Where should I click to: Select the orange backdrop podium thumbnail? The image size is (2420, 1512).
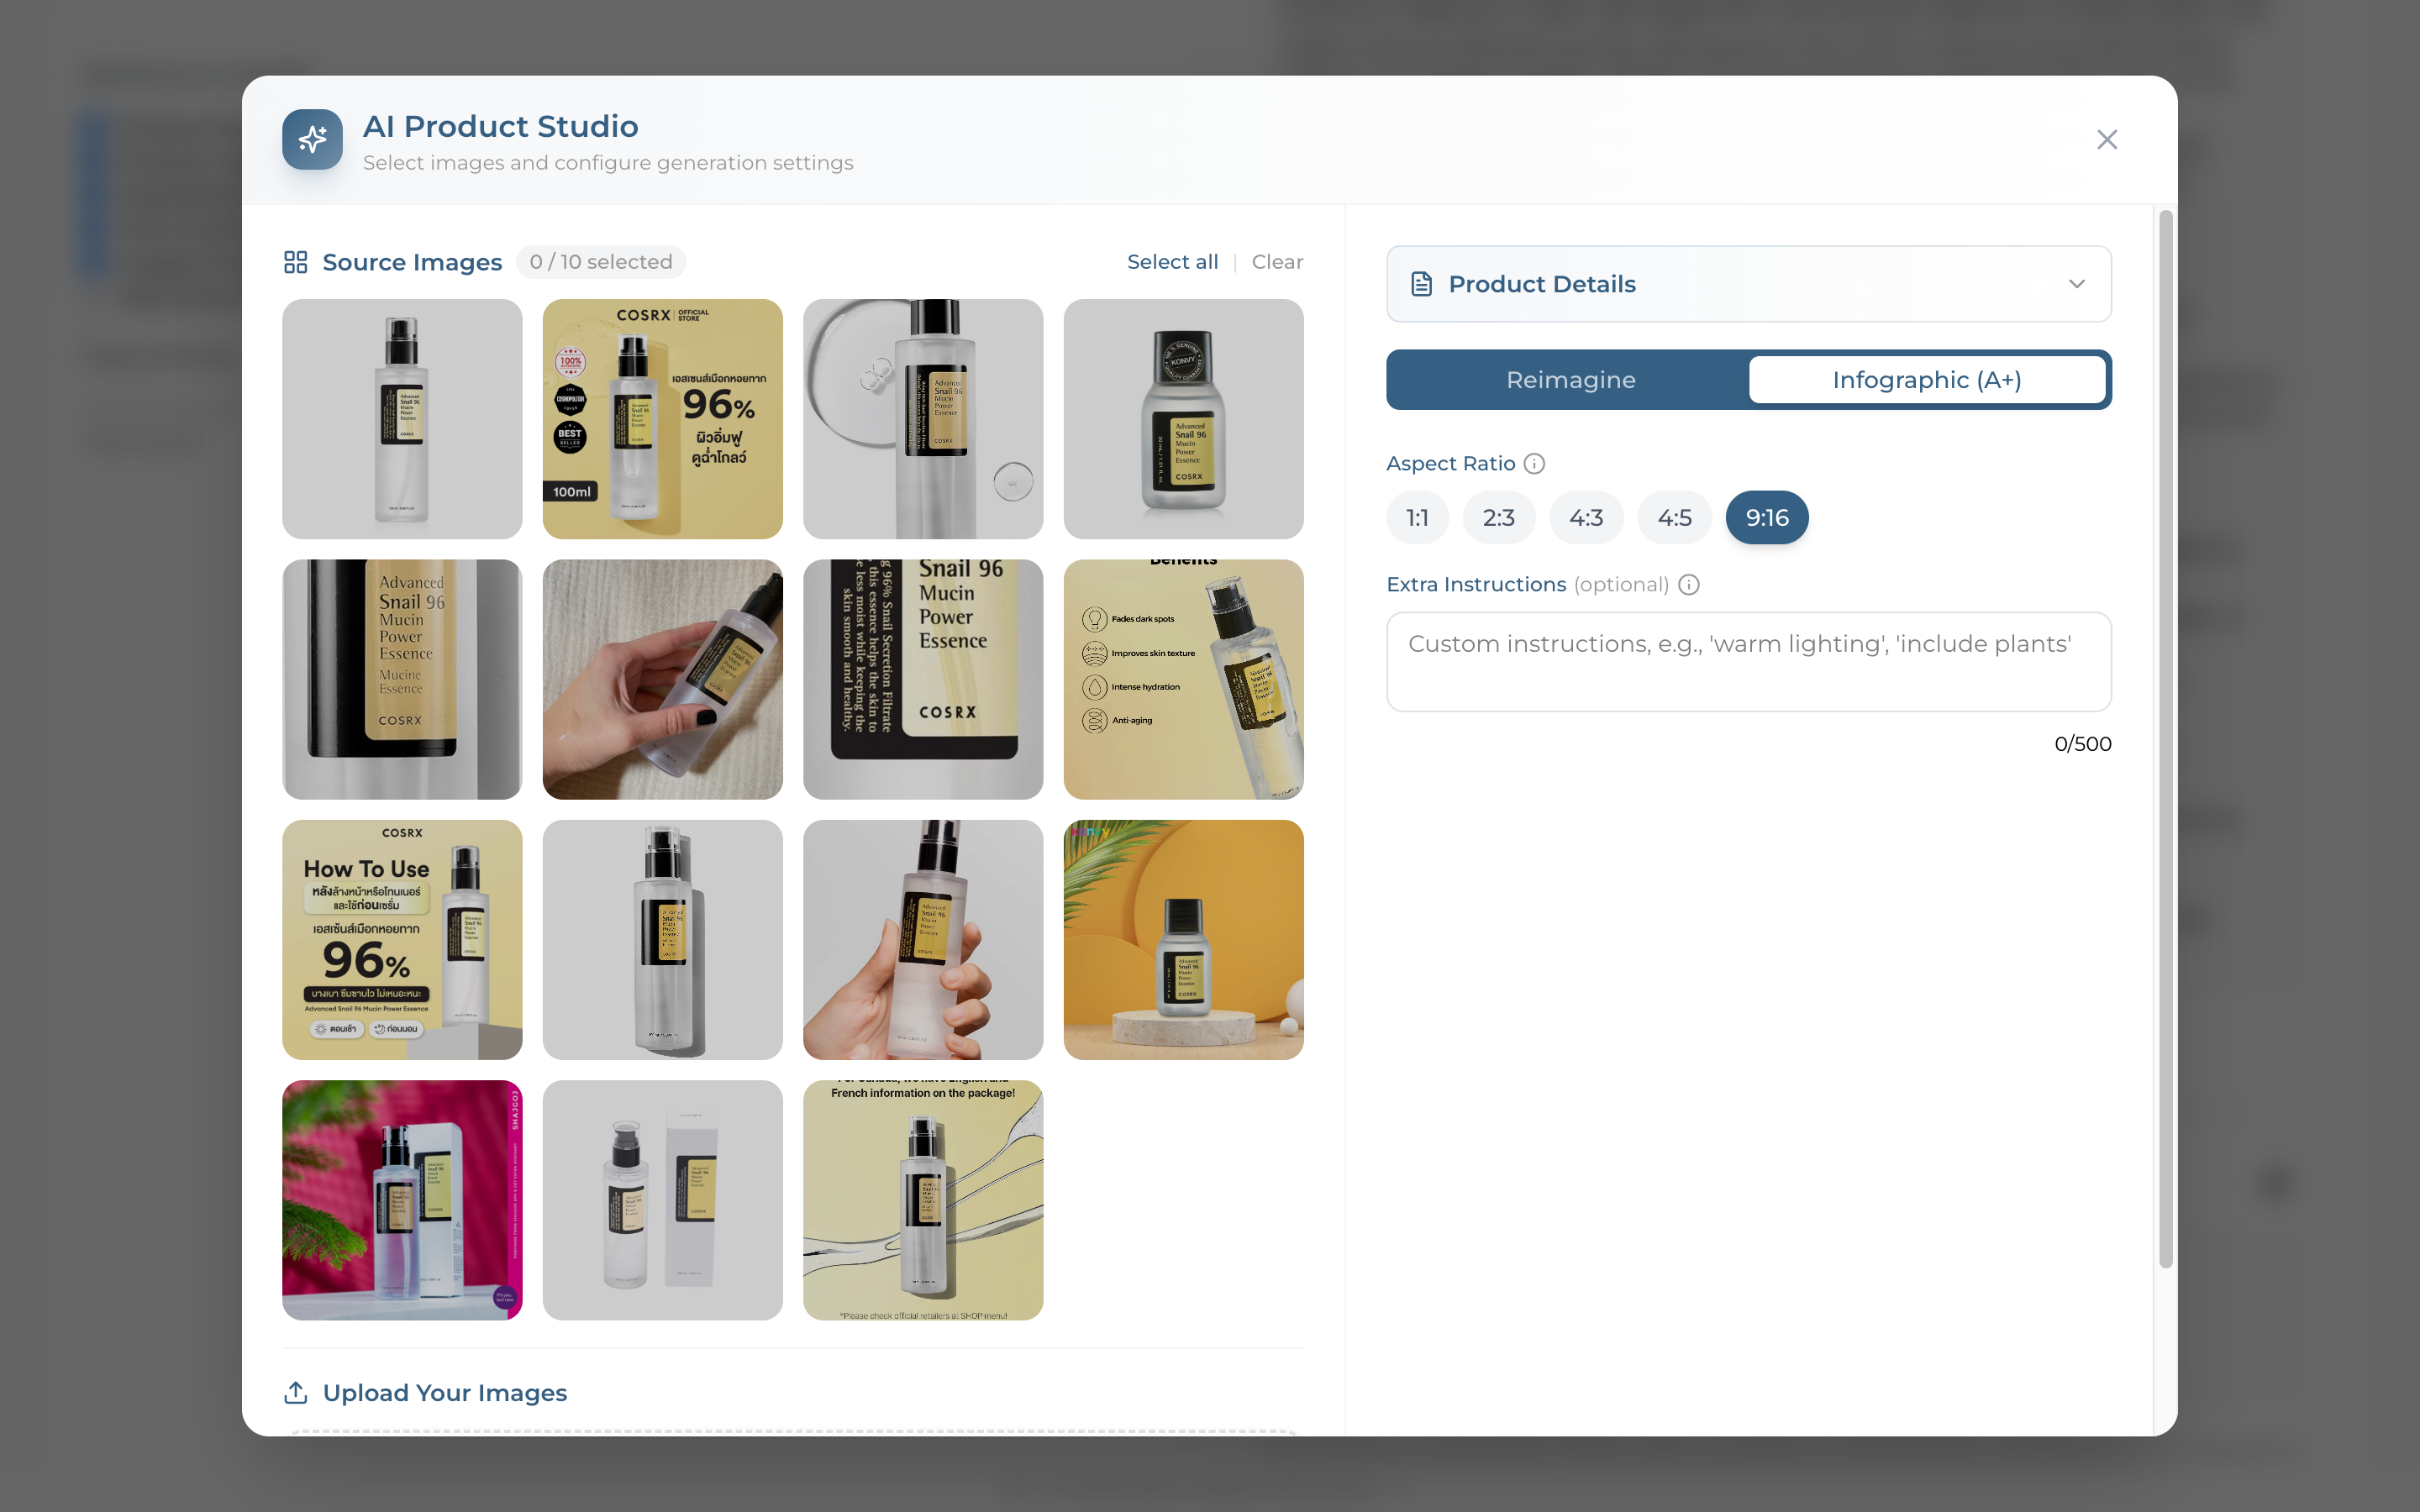1184,940
